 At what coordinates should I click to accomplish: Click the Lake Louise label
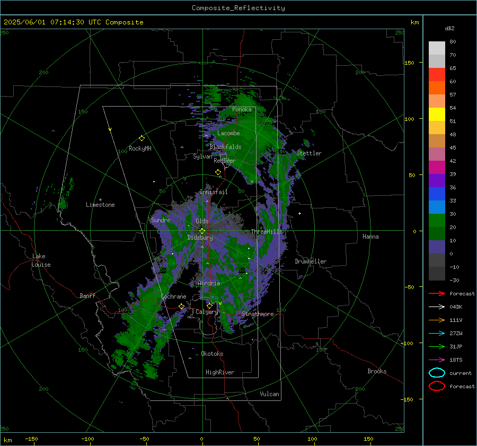pyautogui.click(x=41, y=260)
